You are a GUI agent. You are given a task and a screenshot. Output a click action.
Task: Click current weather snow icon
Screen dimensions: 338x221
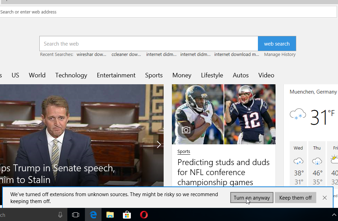tap(298, 114)
